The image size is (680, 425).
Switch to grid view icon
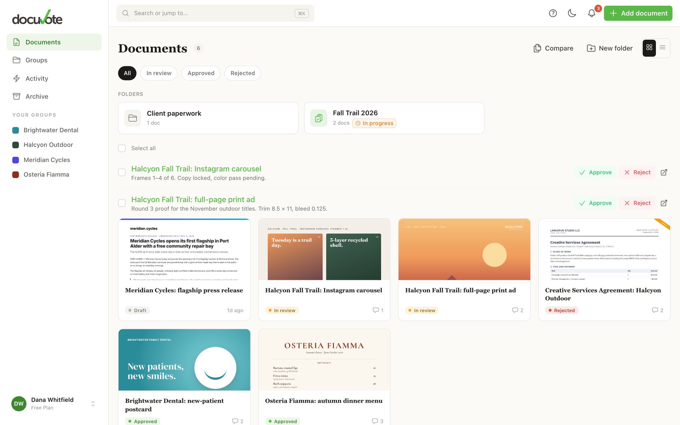pyautogui.click(x=649, y=48)
